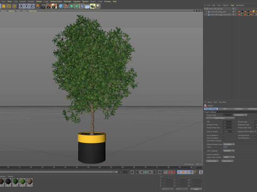Image resolution: width=257 pixels, height=192 pixels.
Task: Click the coordinate system icon
Action: coord(37,6)
